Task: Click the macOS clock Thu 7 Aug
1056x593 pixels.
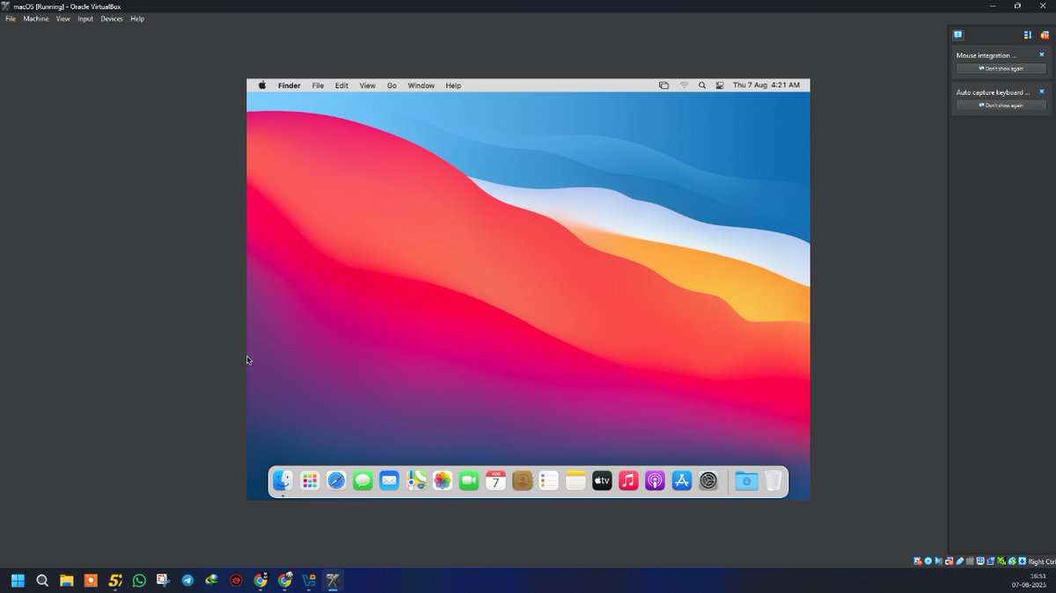Action: (766, 85)
